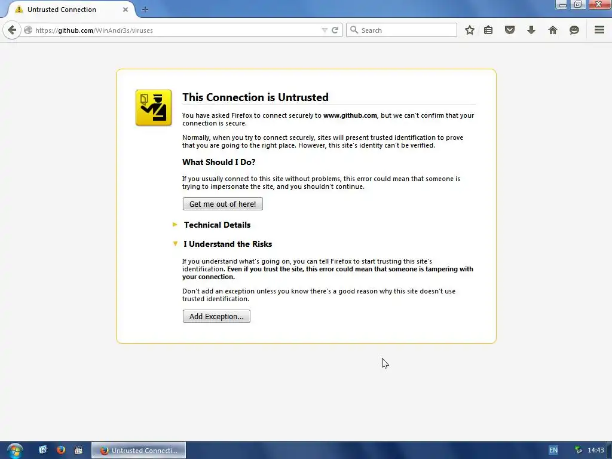The height and width of the screenshot is (459, 612).
Task: Switch to Untrusted Connecti... taskbar window
Action: click(139, 451)
